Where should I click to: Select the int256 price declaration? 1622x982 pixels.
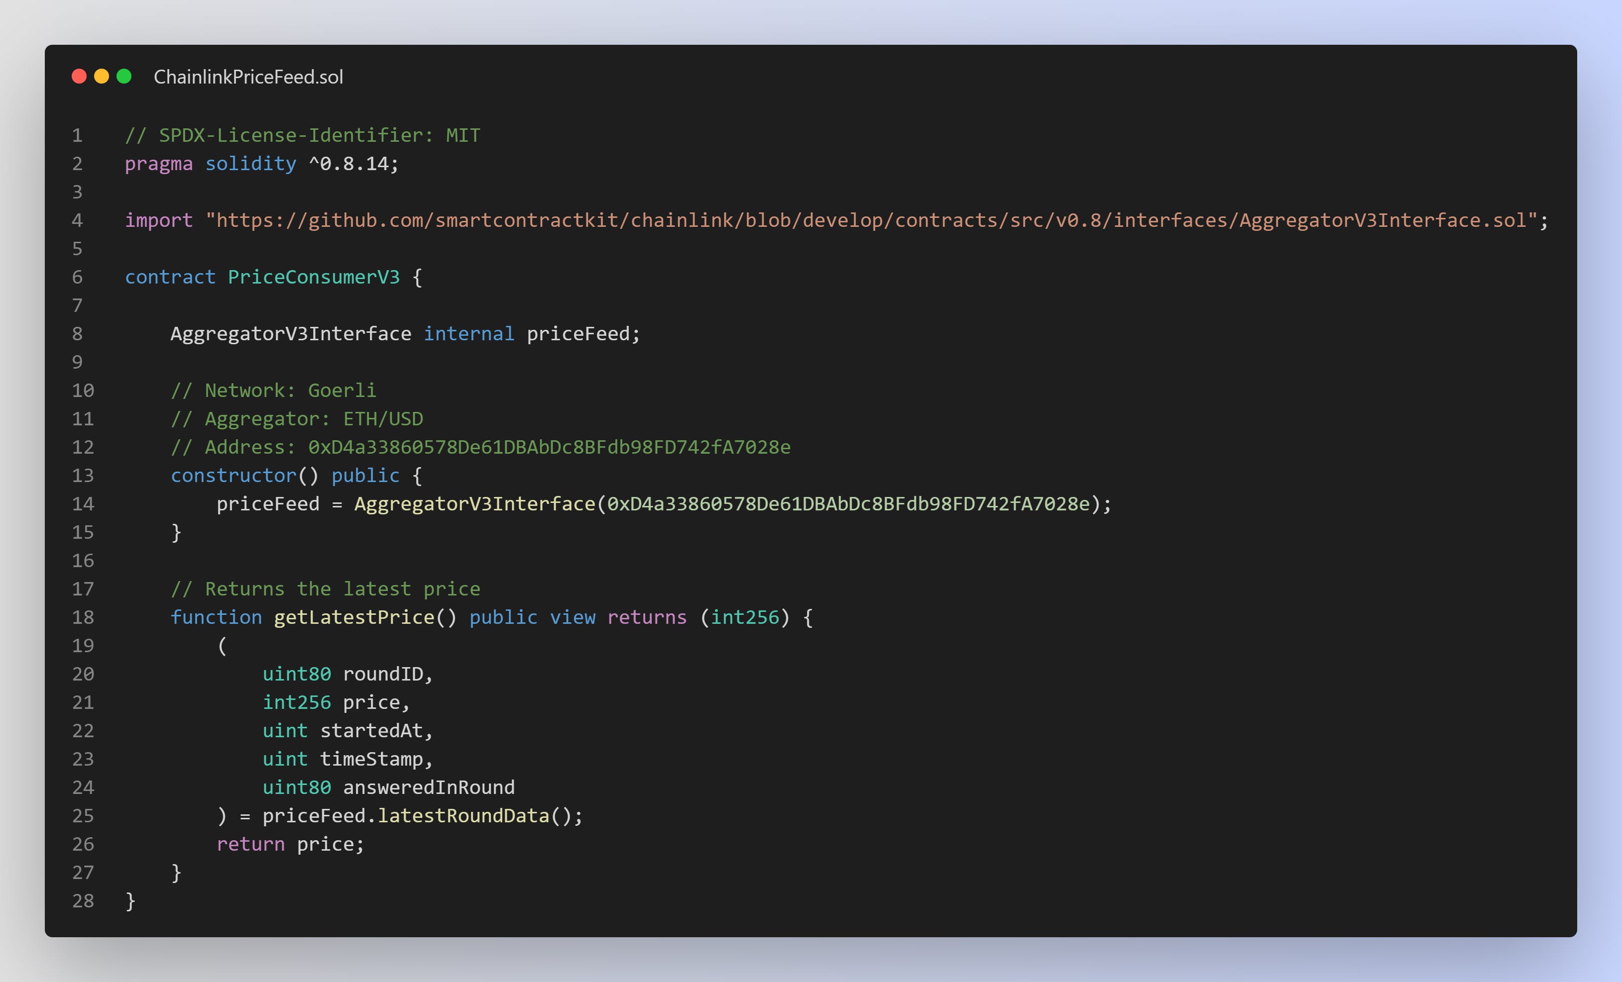coord(336,702)
